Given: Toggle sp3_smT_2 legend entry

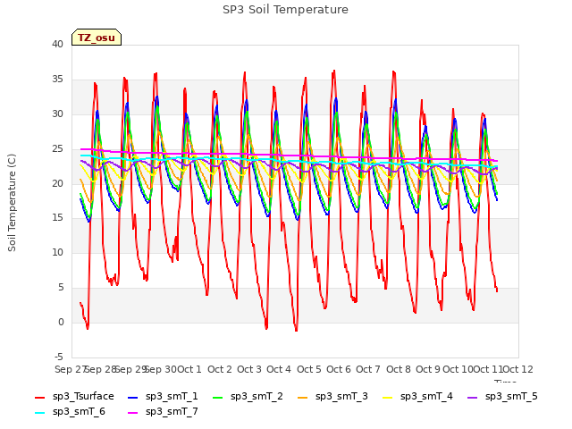Looking at the screenshot, I should [x=248, y=397].
